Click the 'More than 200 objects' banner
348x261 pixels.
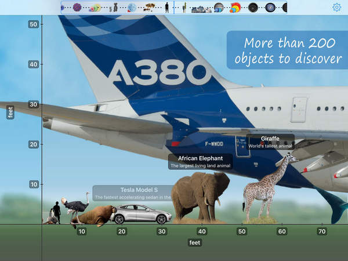tap(288, 50)
